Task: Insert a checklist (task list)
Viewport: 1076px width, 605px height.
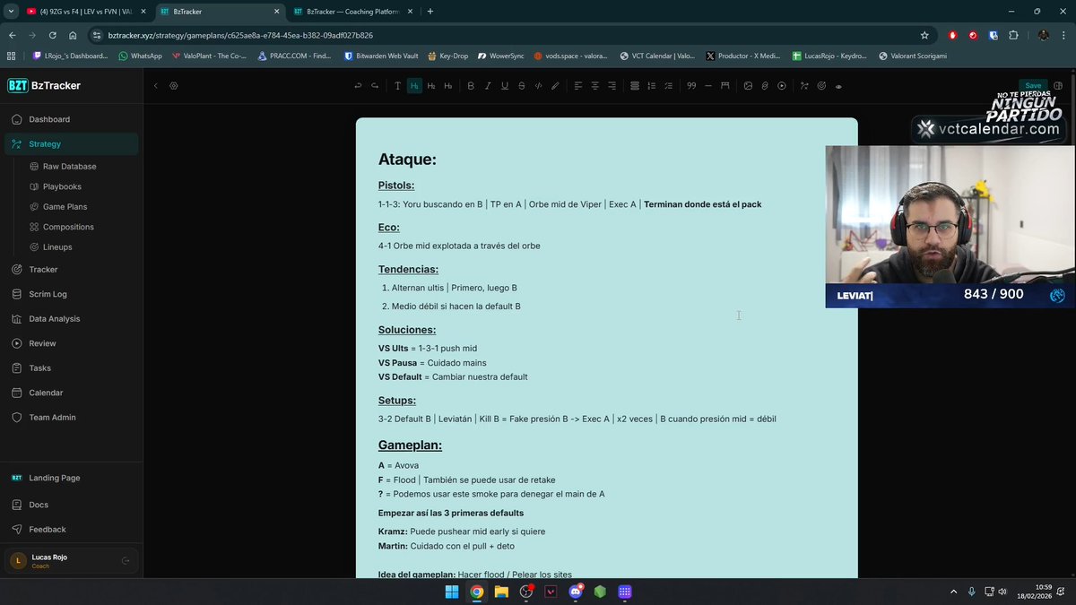Action: tap(668, 86)
